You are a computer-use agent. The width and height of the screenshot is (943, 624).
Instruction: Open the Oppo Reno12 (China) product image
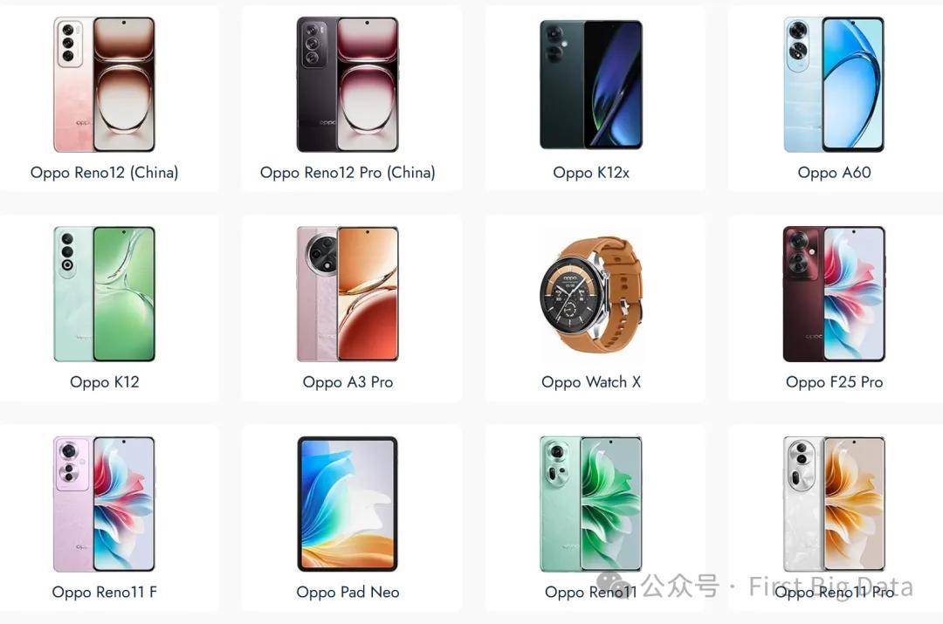[x=104, y=84]
